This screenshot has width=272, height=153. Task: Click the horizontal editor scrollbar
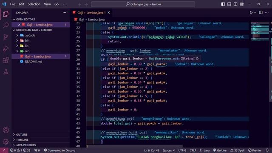134,146
